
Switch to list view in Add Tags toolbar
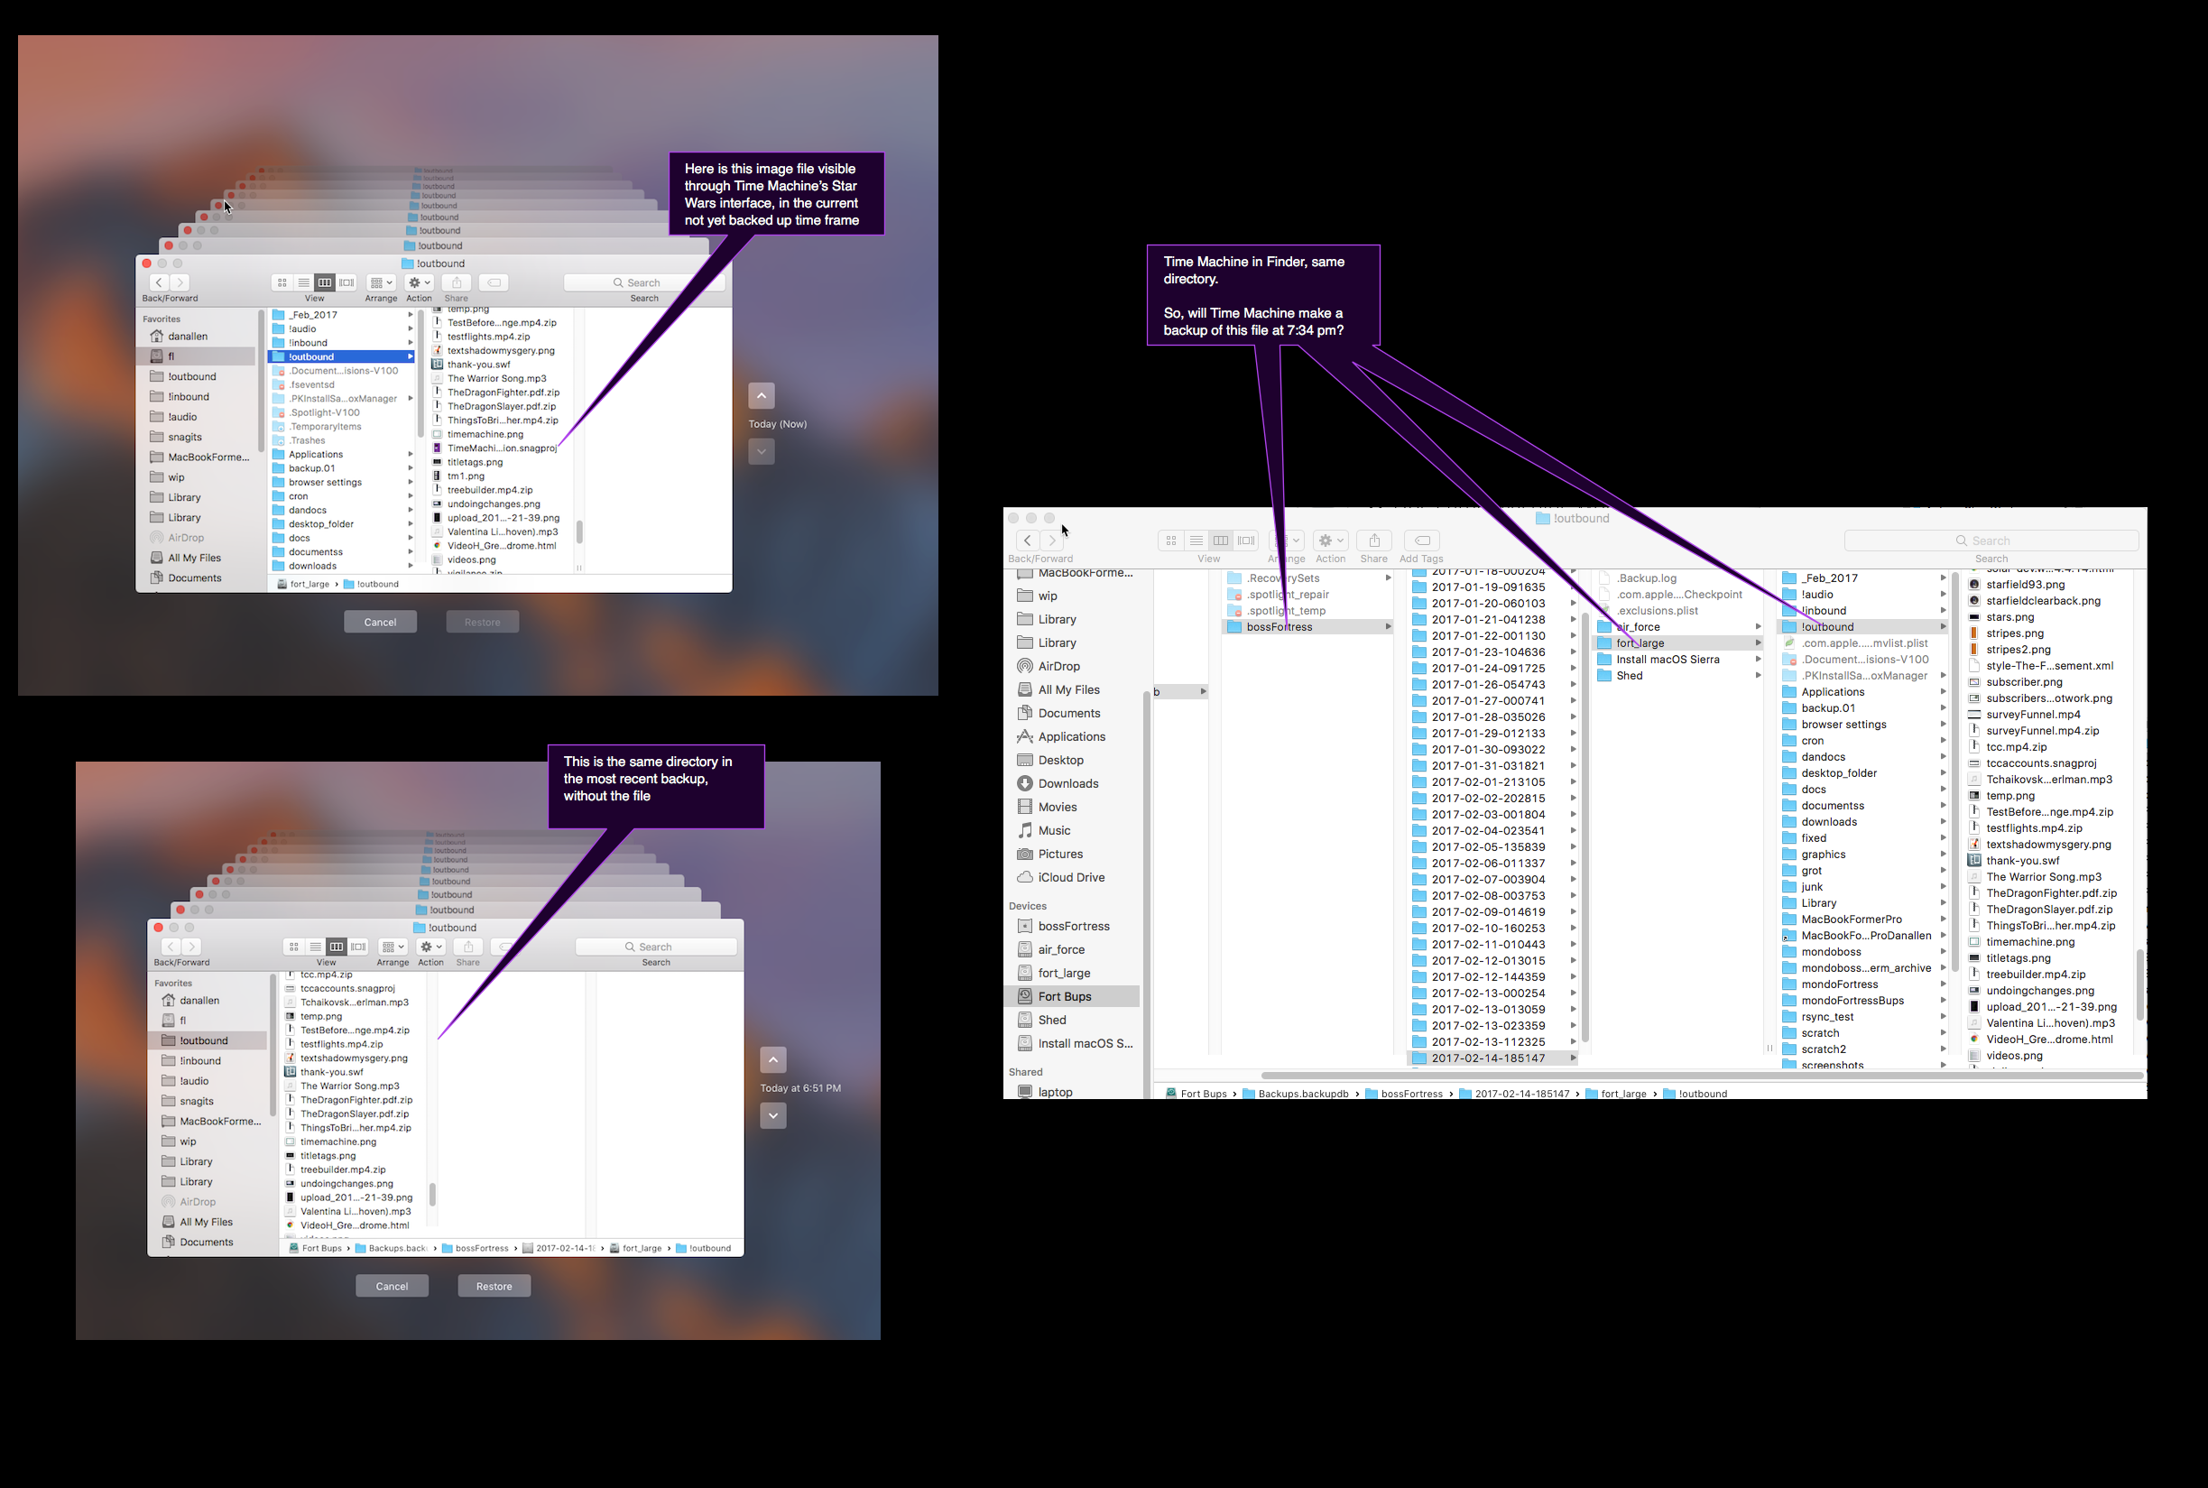pyautogui.click(x=1196, y=540)
